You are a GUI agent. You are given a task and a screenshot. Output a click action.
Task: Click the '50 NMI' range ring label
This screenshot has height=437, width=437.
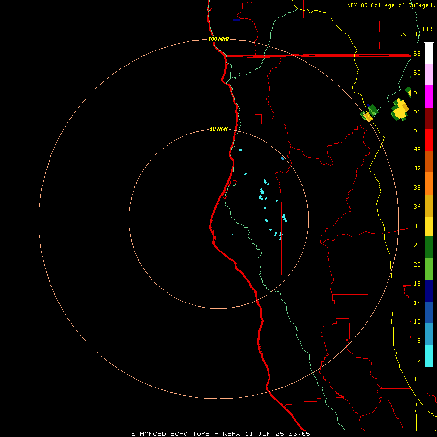pos(218,129)
